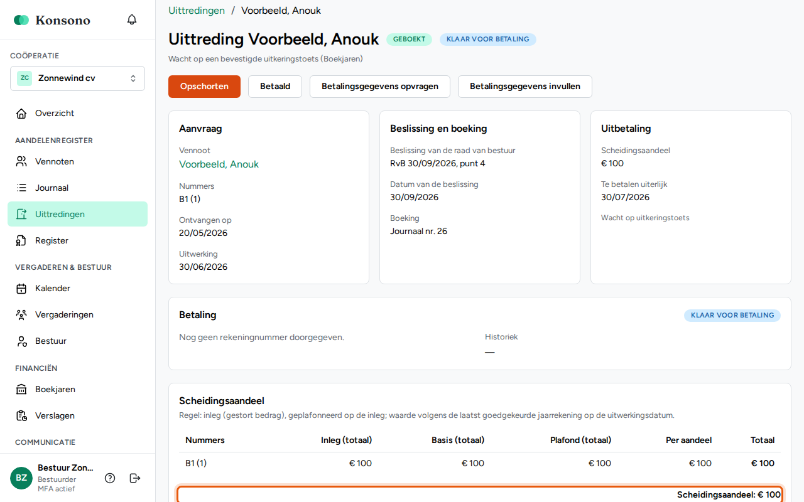Click page title Uittreding Voorbeeld, Anouk
804x502 pixels.
273,39
